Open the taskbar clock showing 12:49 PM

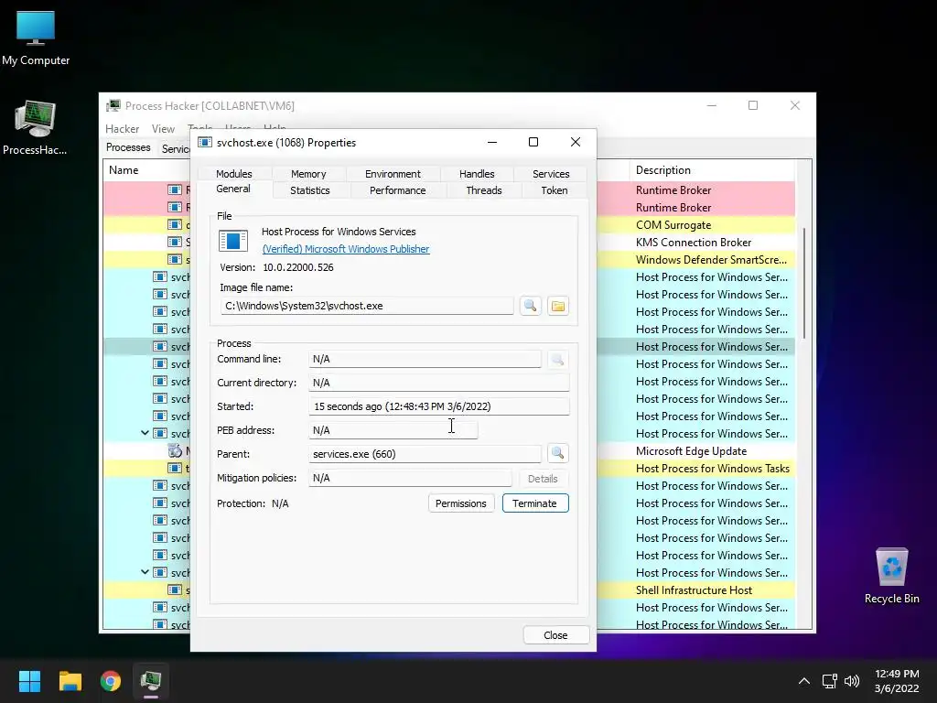[897, 681]
